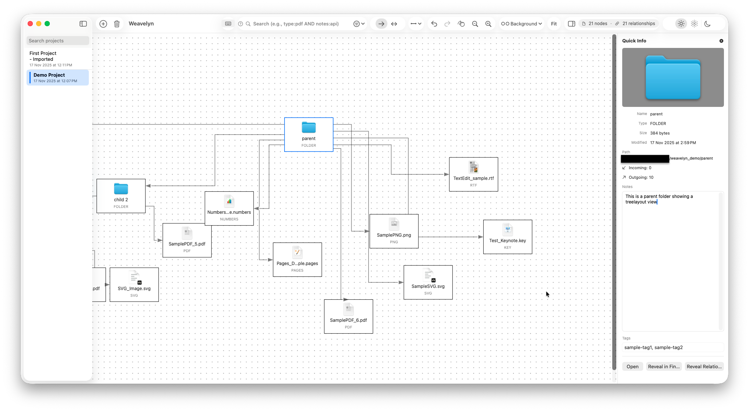Click the vertical canvas scrollbar
Image resolution: width=749 pixels, height=411 pixels.
point(614,202)
